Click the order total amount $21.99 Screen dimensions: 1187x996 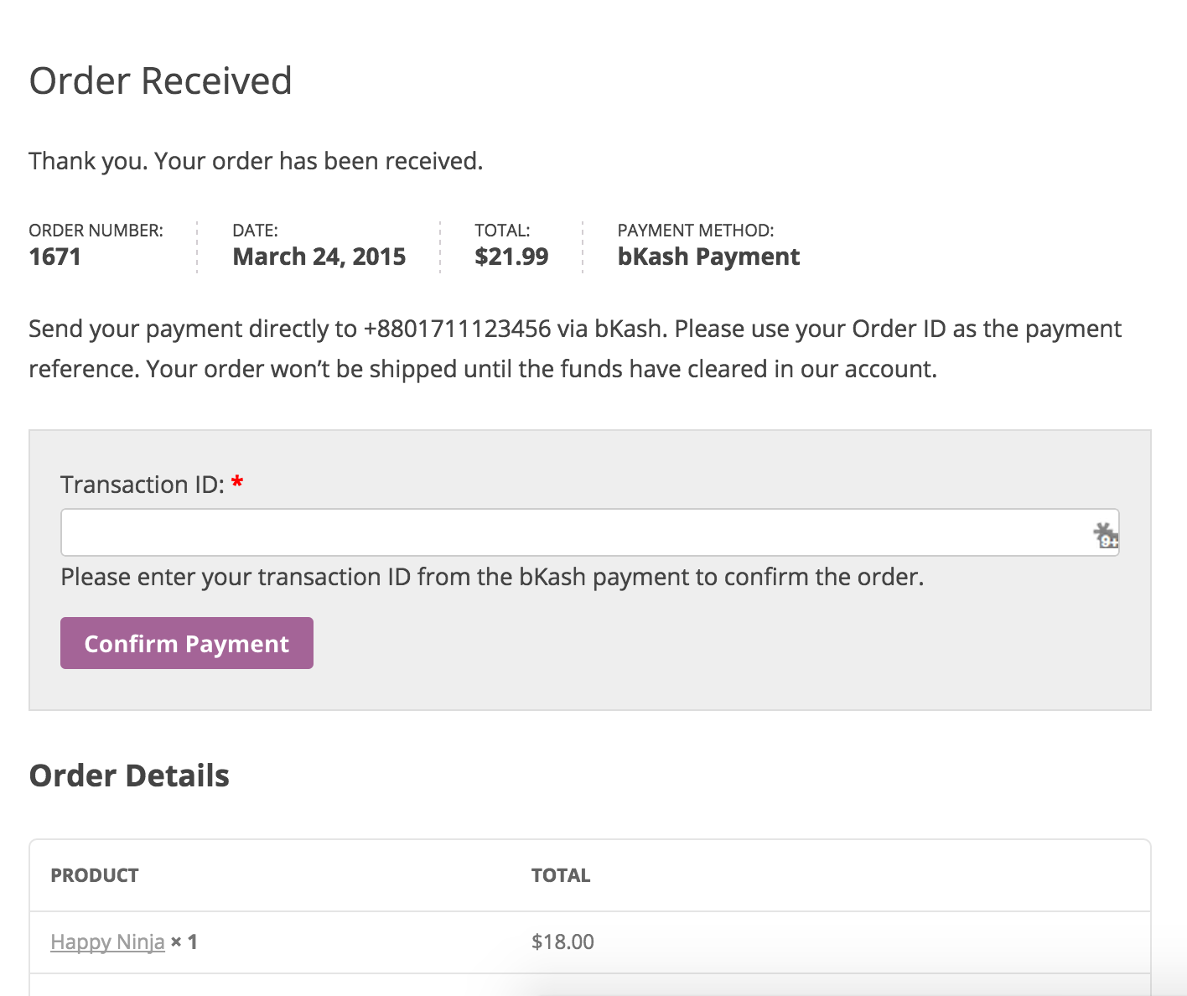coord(511,257)
